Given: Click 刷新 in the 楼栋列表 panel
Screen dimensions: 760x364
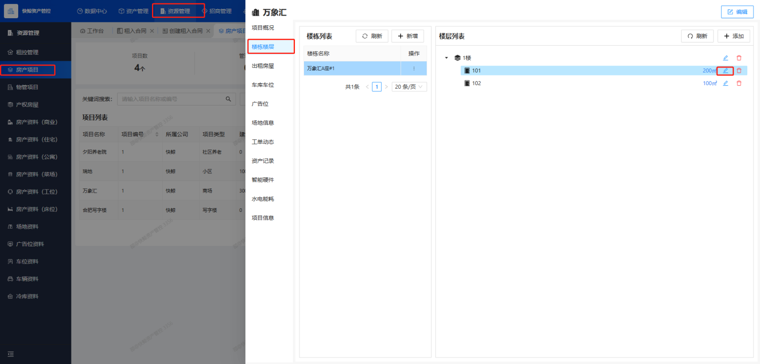Looking at the screenshot, I should 372,36.
